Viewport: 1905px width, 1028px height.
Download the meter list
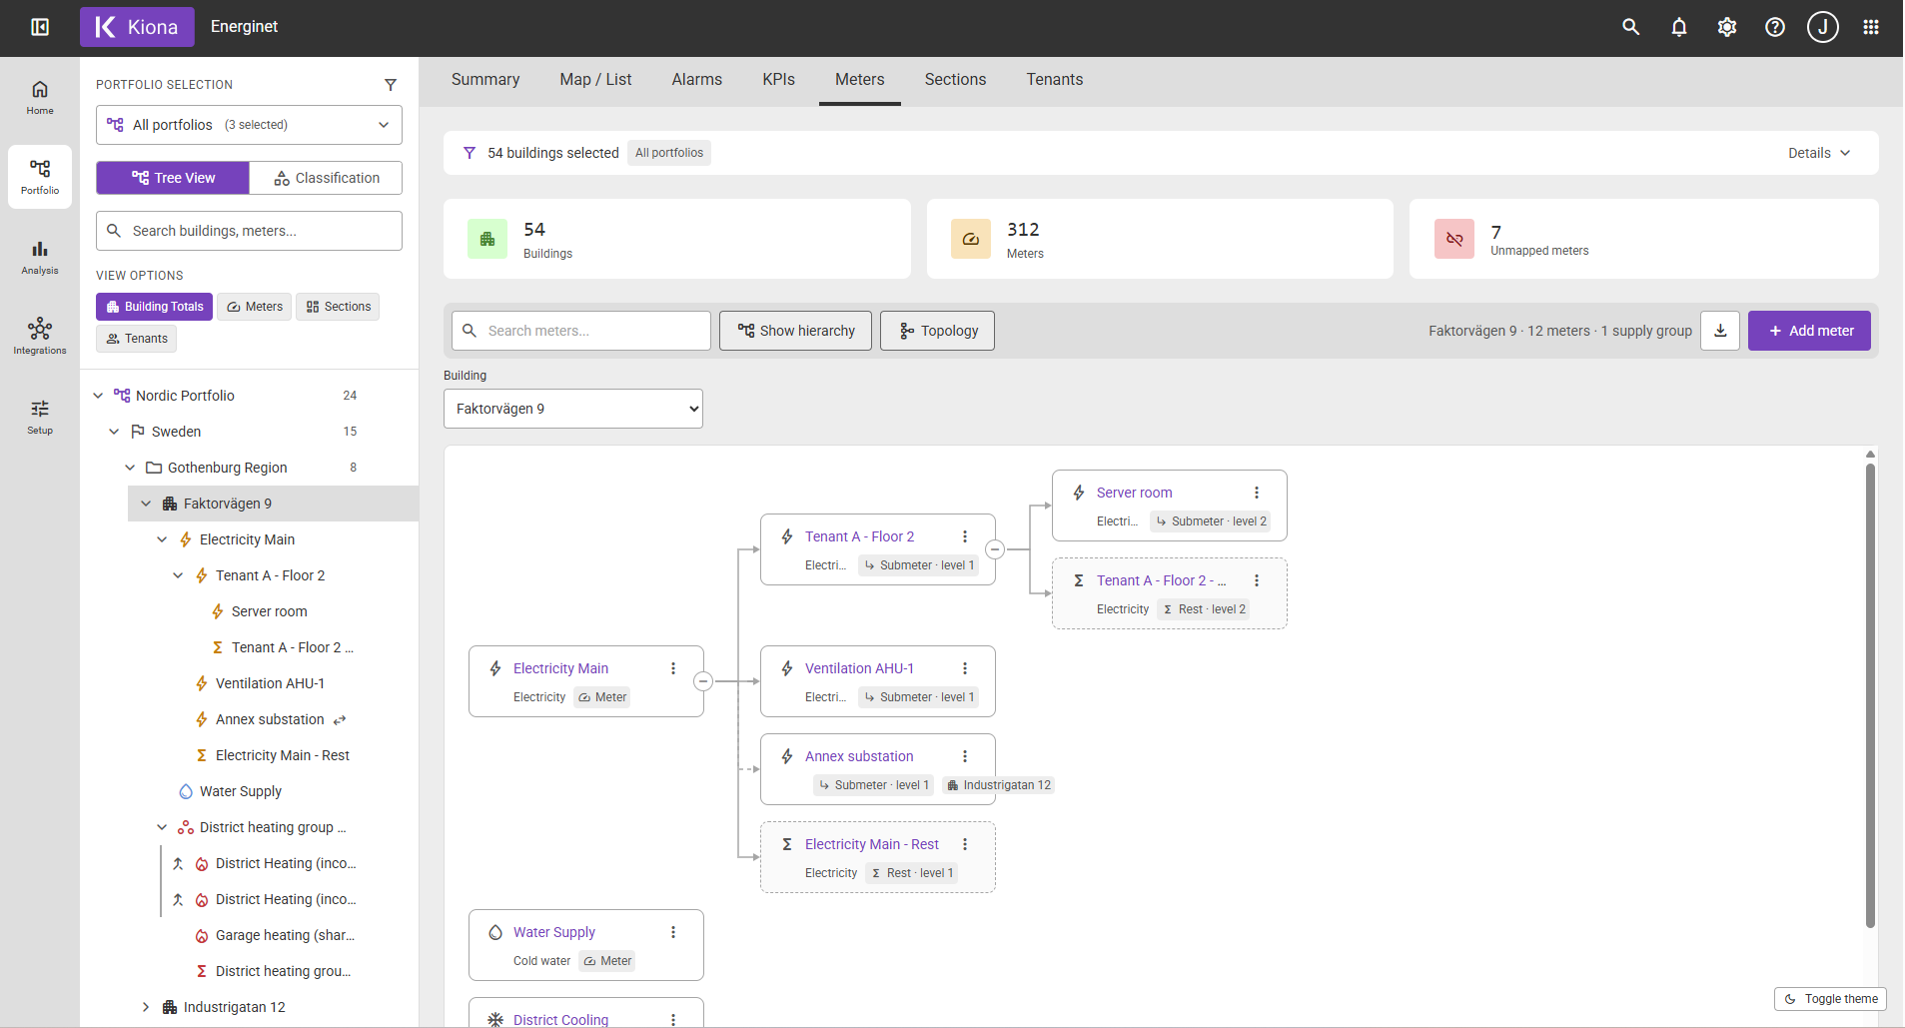[1720, 331]
